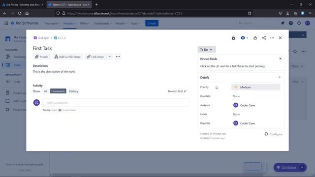
Task: Vote with the thumbs up icon
Action: coord(255,38)
